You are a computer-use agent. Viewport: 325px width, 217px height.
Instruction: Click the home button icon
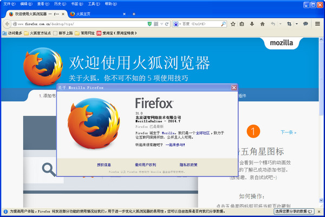[261, 24]
